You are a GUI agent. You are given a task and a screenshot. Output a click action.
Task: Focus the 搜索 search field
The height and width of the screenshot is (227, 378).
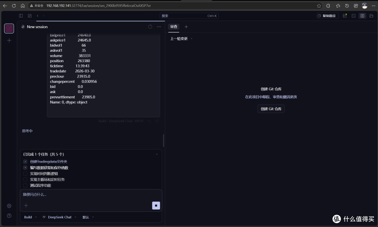[x=189, y=16]
